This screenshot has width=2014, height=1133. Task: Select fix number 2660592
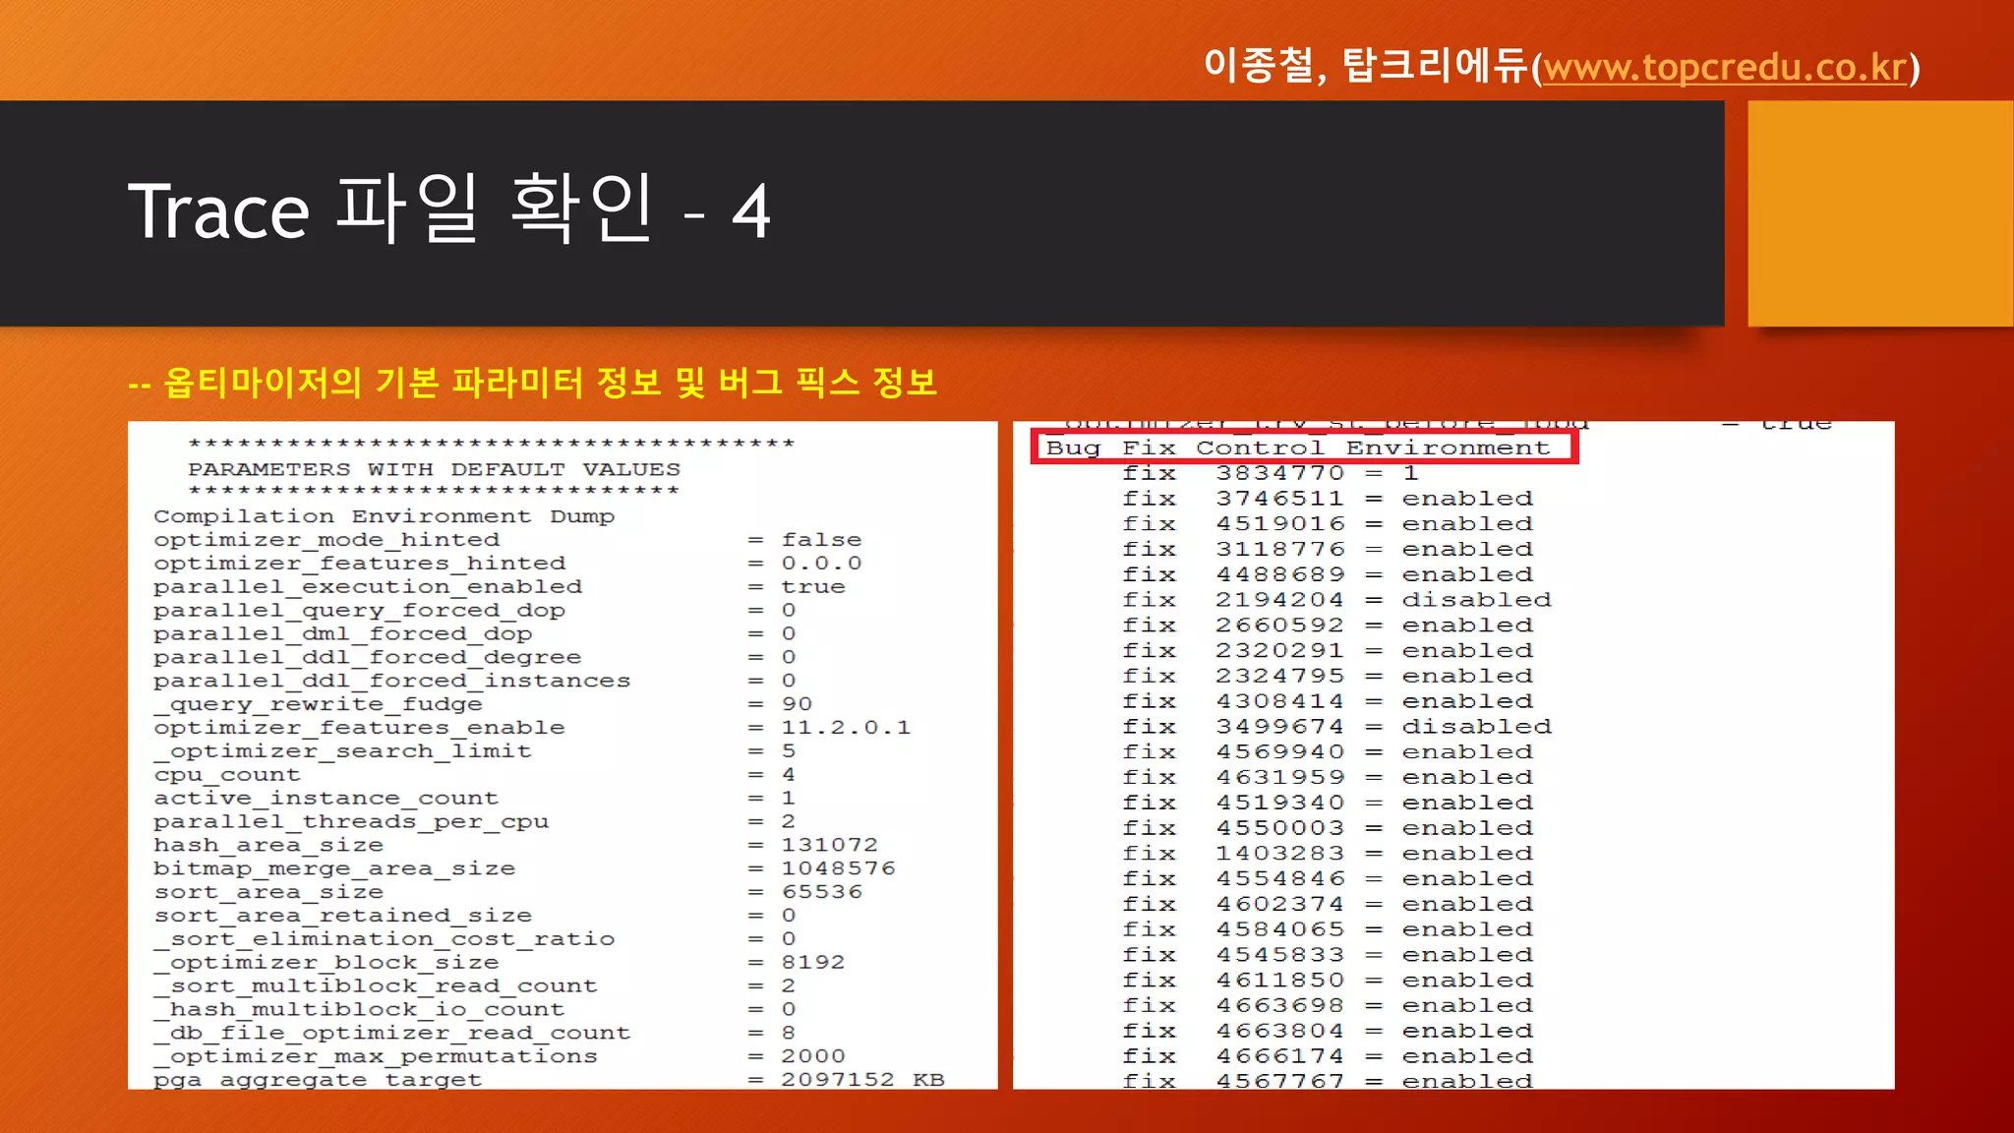[x=1280, y=626]
